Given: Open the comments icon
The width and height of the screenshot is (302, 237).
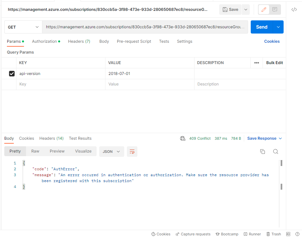Looking at the screenshot, I should tap(275, 10).
